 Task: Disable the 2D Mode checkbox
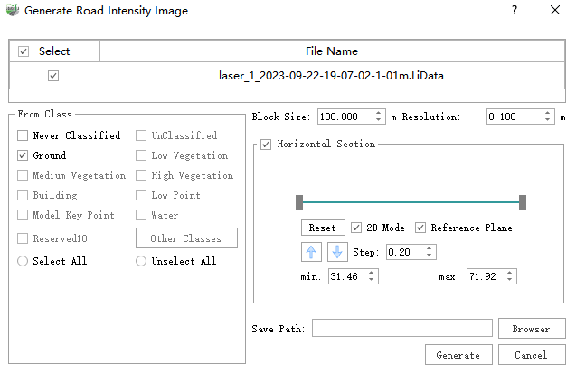click(x=356, y=228)
